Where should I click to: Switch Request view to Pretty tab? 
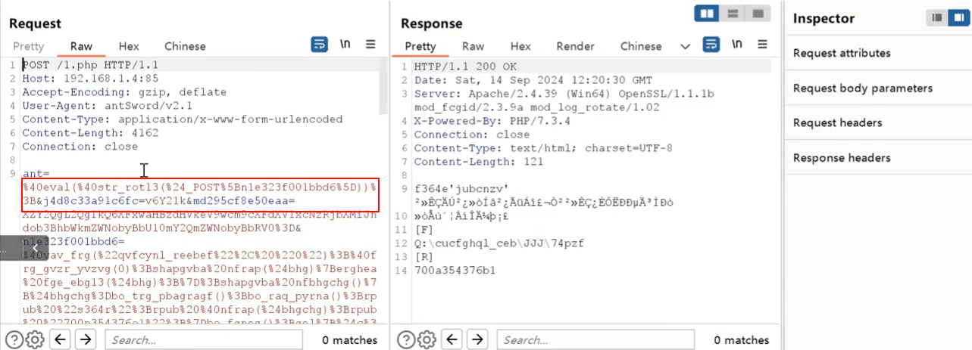point(29,46)
